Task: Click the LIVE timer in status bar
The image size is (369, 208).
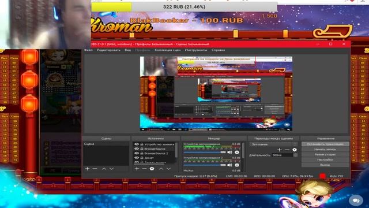Action: click(x=236, y=176)
